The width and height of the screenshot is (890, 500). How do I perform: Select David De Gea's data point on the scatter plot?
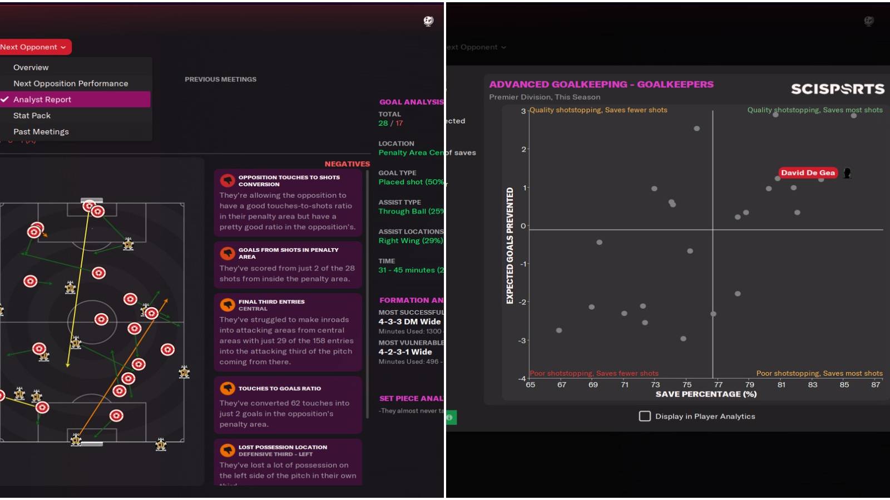point(778,179)
